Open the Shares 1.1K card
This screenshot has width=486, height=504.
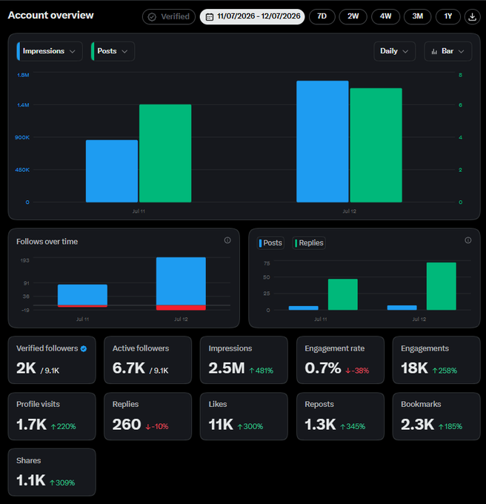(x=52, y=472)
